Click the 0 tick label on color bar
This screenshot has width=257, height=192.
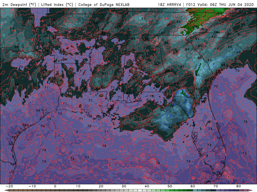(55, 186)
